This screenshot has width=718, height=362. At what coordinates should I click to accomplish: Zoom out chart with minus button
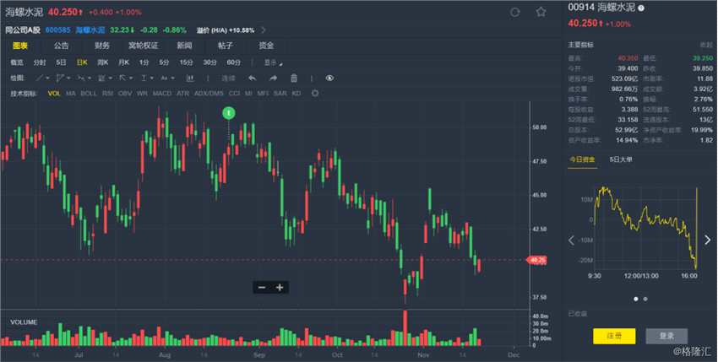262,288
